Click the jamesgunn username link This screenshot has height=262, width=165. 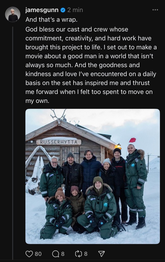click(42, 10)
